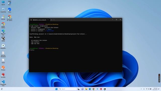Open the Microsoft Edge desktop shortcut
Viewport: 161px width, 91px height.
coord(3,32)
